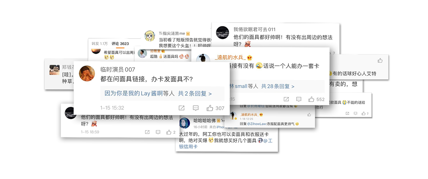Expand the 共2条回复 replies
The image size is (428, 179).
click(x=195, y=93)
